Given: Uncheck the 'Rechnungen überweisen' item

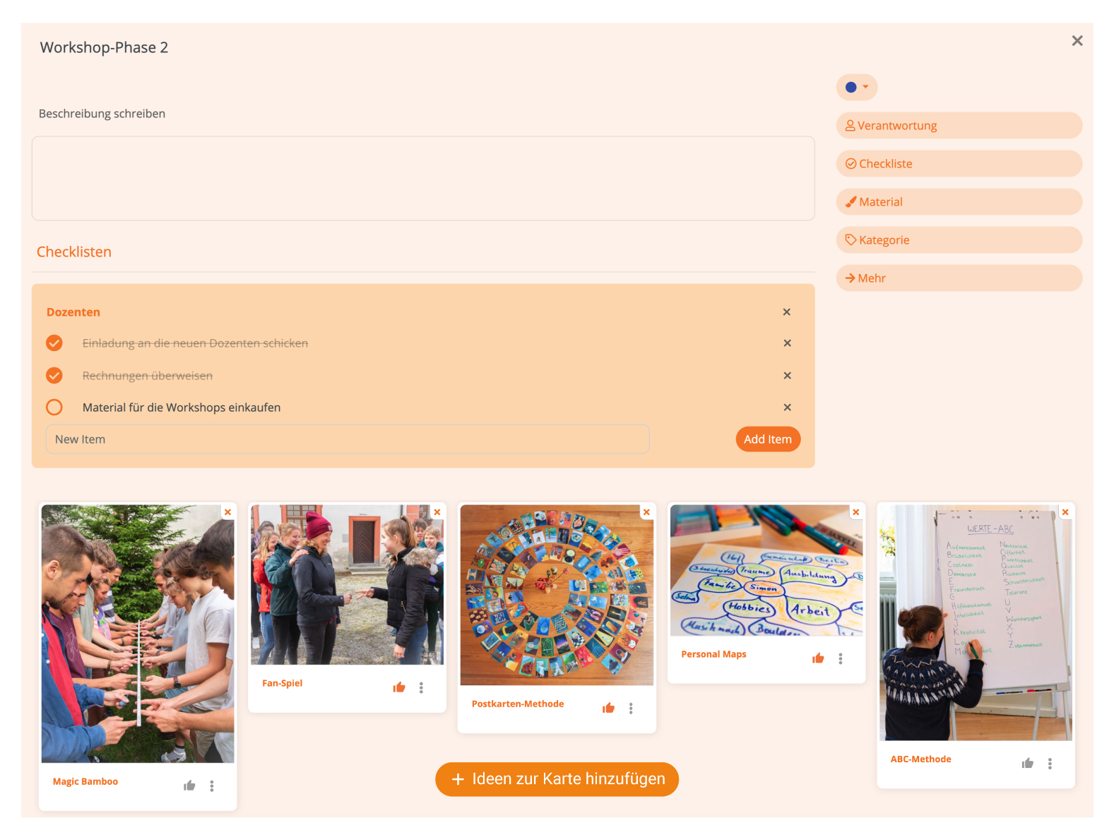Looking at the screenshot, I should (54, 375).
